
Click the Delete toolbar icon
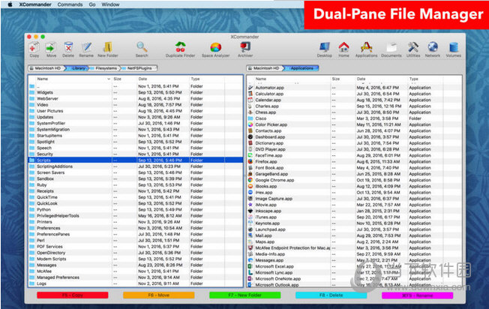point(68,49)
